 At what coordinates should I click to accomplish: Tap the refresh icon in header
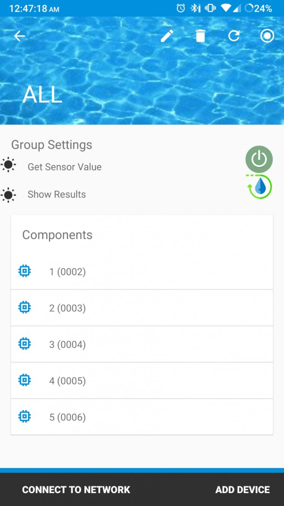pos(234,36)
